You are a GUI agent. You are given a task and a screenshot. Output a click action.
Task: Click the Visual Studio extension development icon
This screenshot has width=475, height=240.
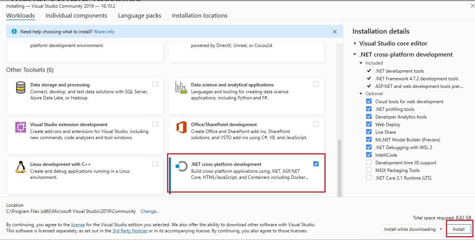(21, 127)
